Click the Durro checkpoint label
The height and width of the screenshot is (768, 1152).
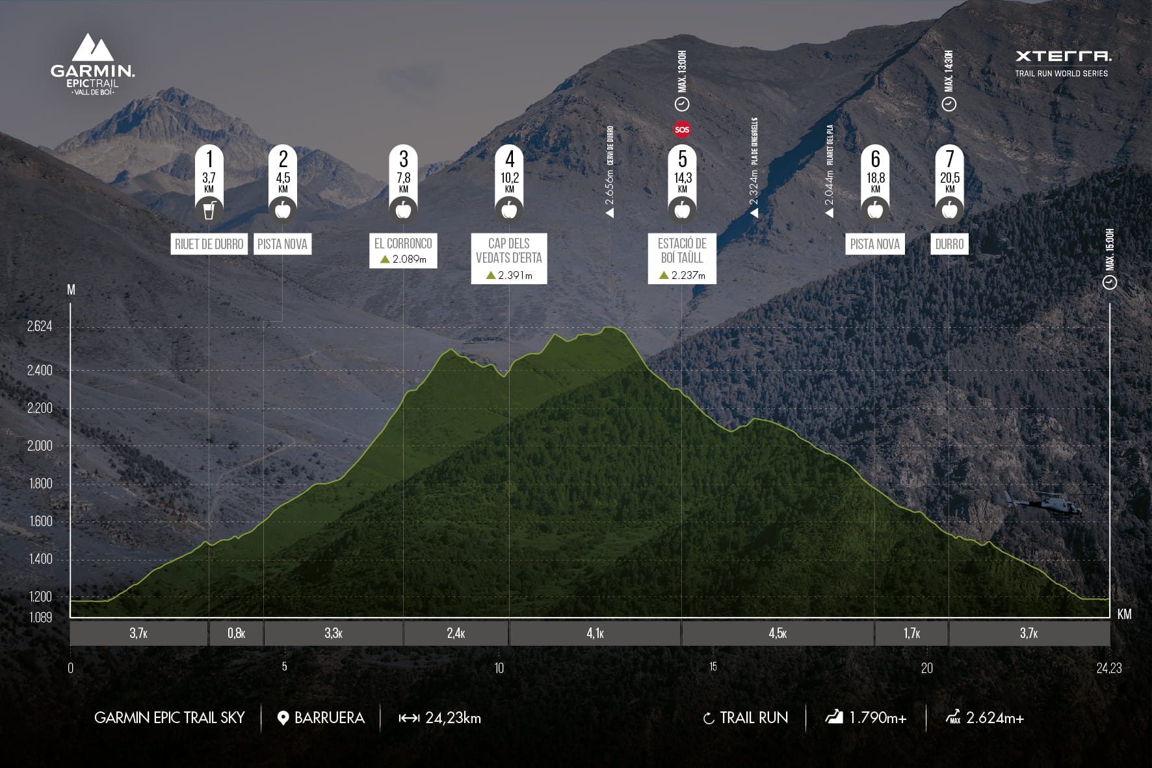pos(949,245)
